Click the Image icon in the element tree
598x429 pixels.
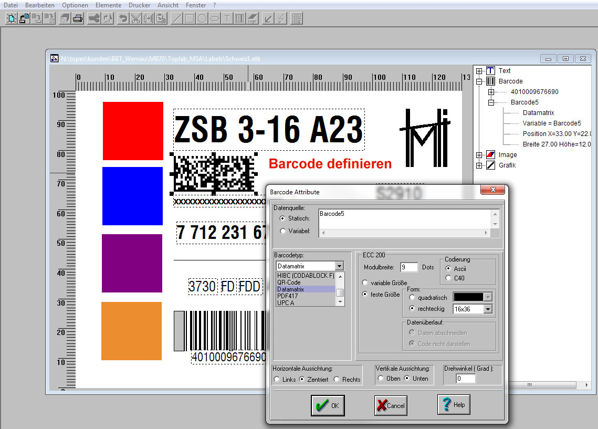coord(490,154)
